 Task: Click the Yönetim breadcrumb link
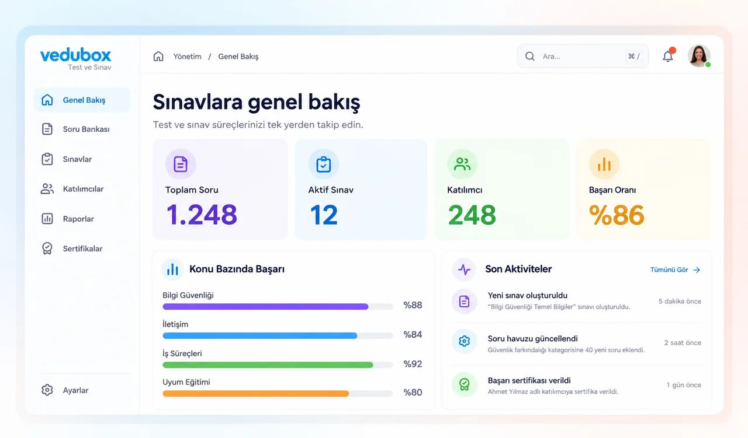point(188,57)
